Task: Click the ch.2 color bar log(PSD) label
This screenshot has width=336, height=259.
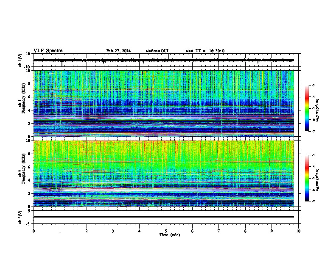Action: click(x=317, y=180)
